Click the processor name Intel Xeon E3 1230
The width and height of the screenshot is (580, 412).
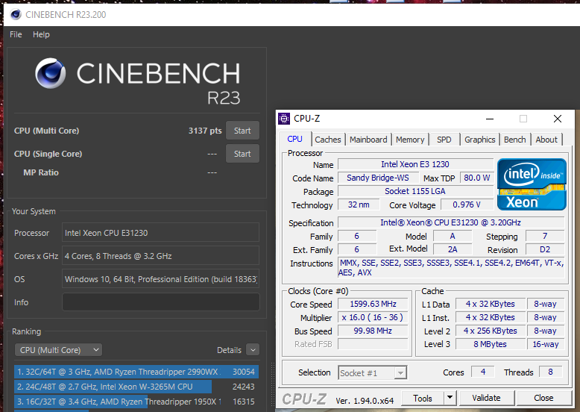pyautogui.click(x=415, y=164)
